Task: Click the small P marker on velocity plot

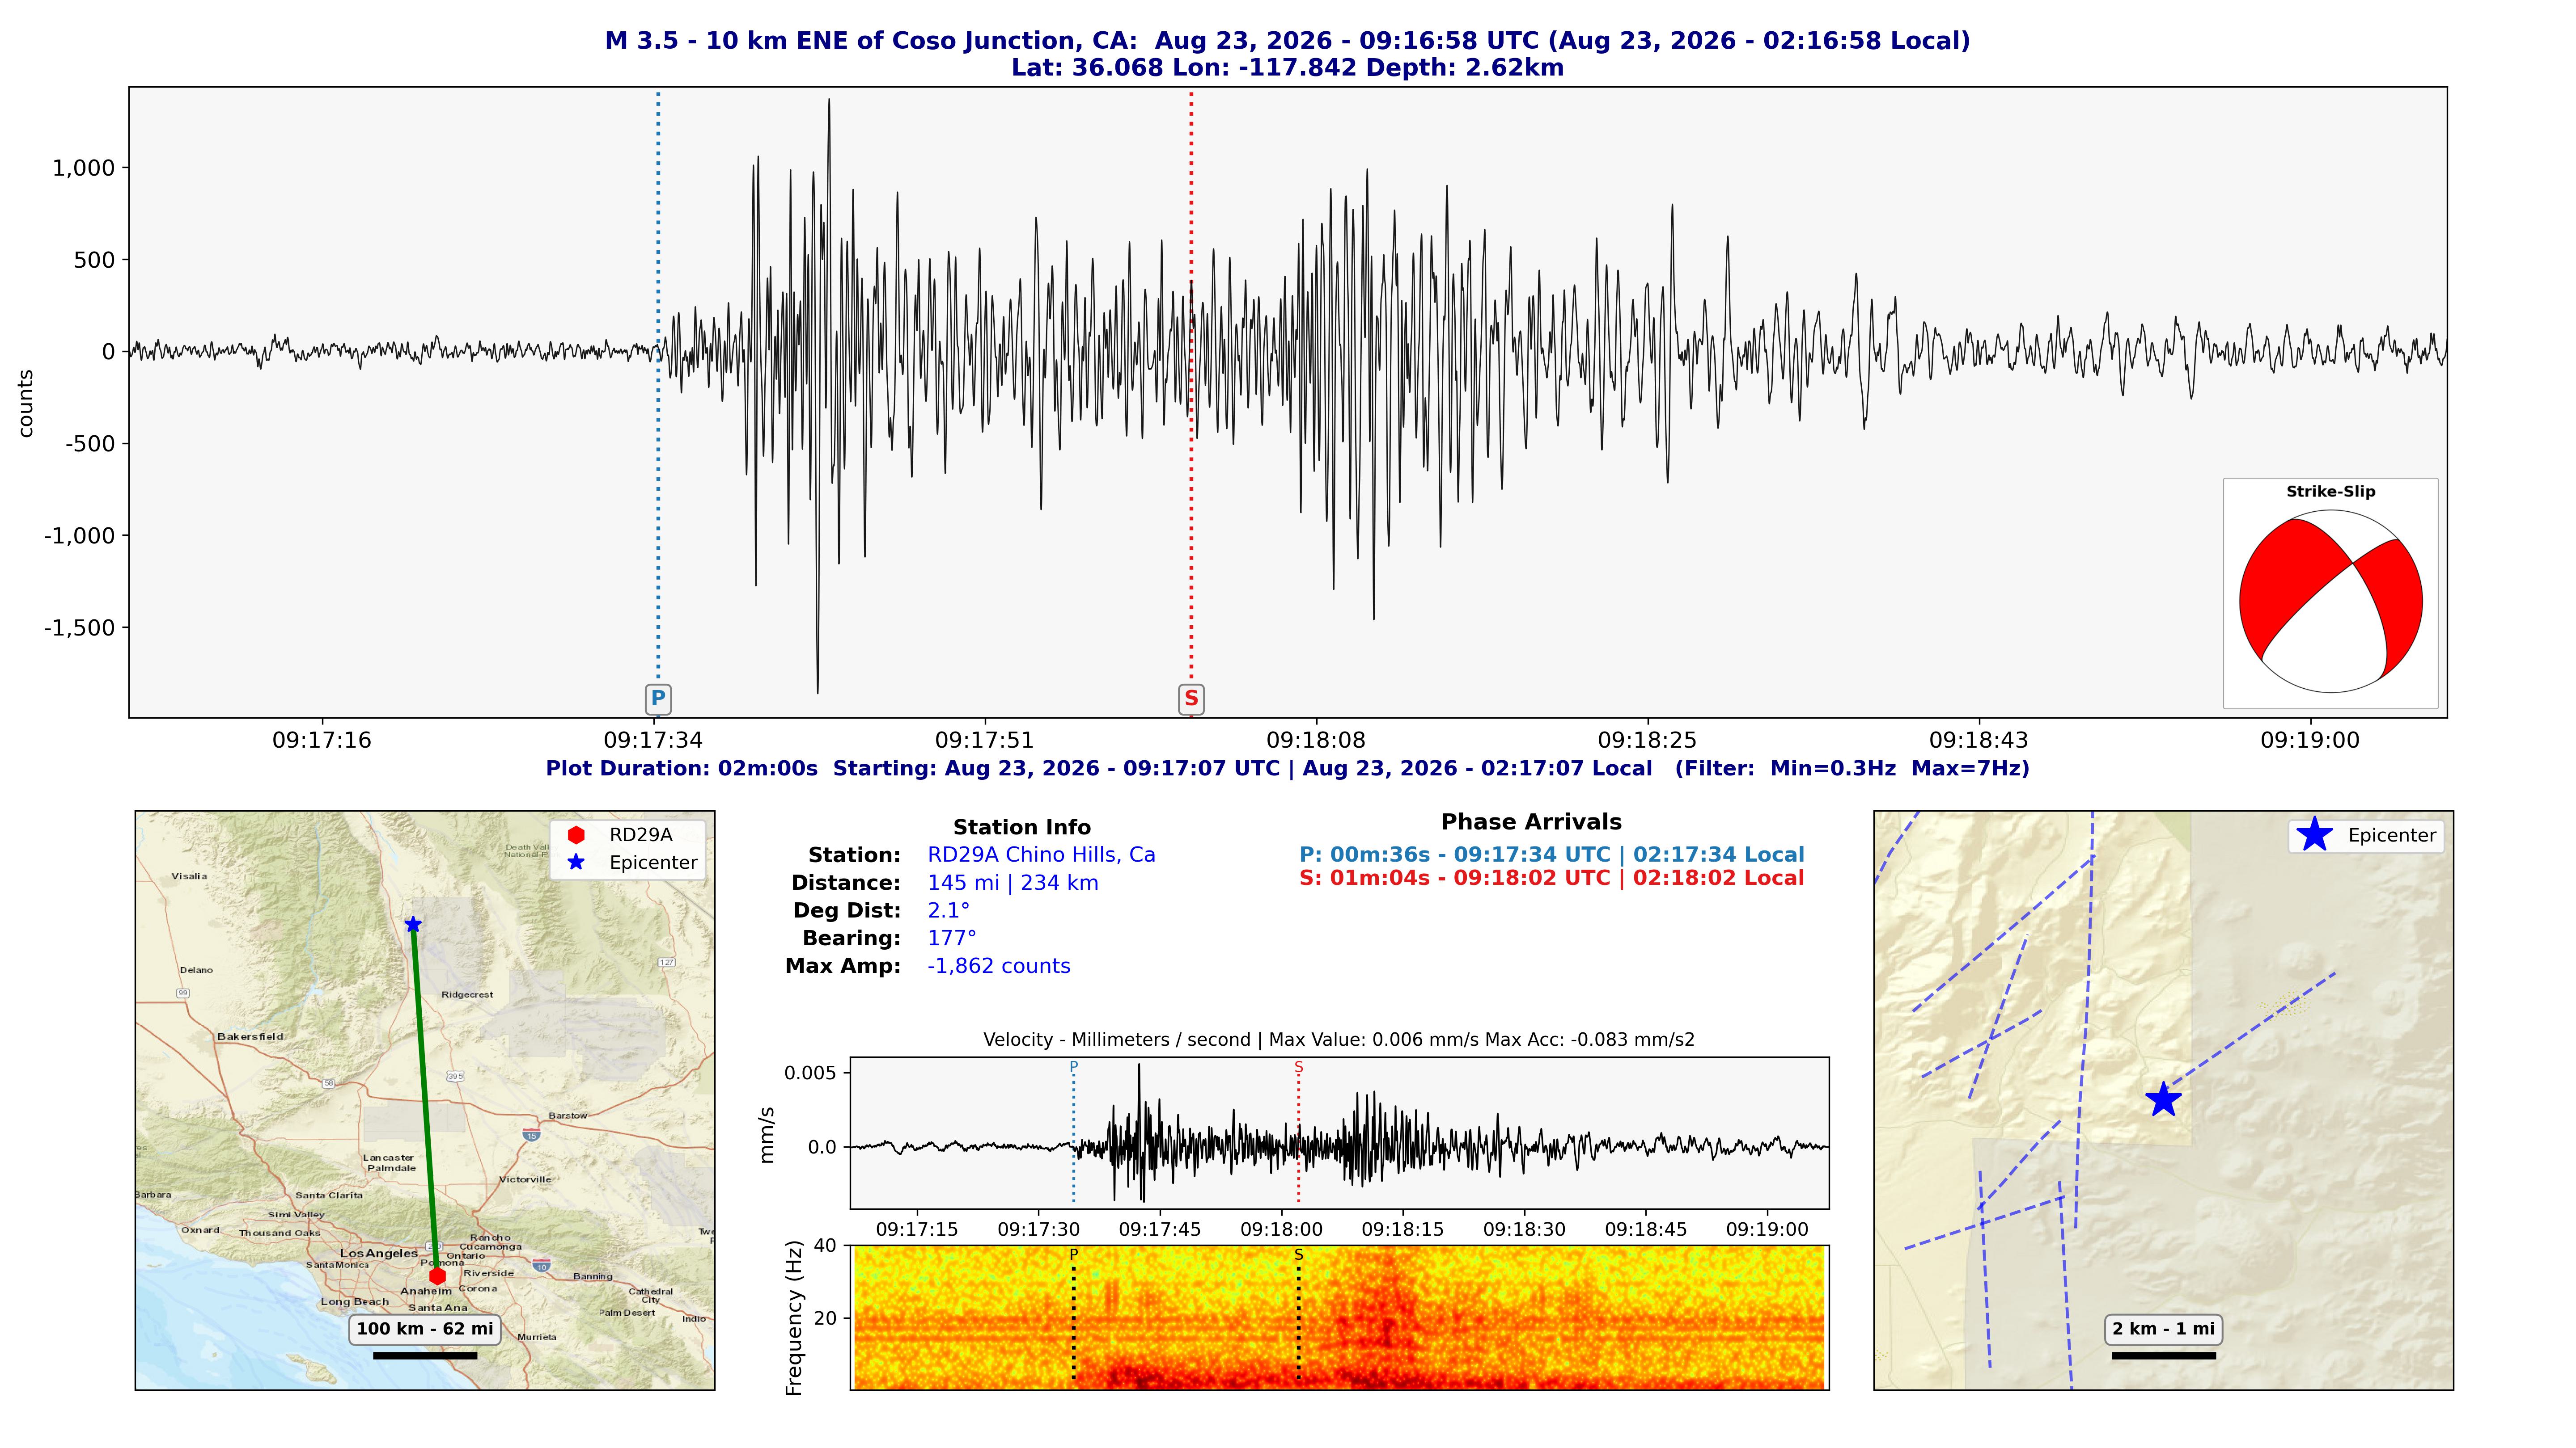Action: coord(1074,1066)
